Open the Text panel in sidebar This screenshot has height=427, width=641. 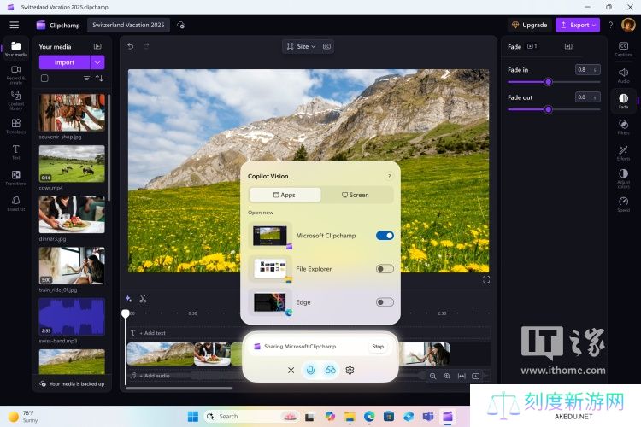pos(16,152)
